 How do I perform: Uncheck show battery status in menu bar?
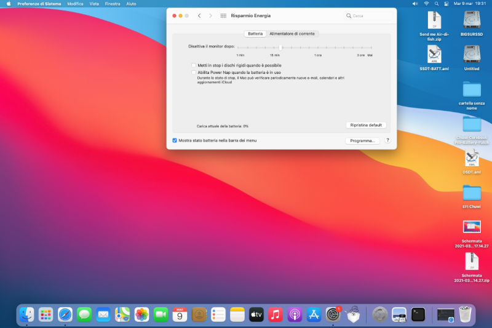(175, 140)
